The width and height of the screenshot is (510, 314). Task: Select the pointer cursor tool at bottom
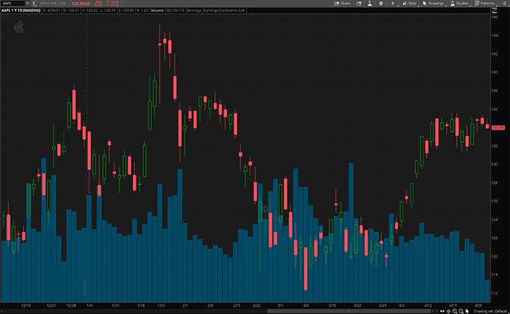coord(468,311)
